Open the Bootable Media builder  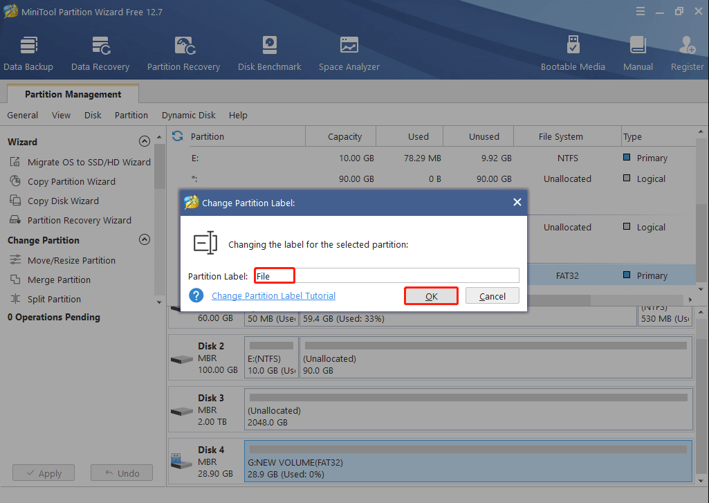573,54
